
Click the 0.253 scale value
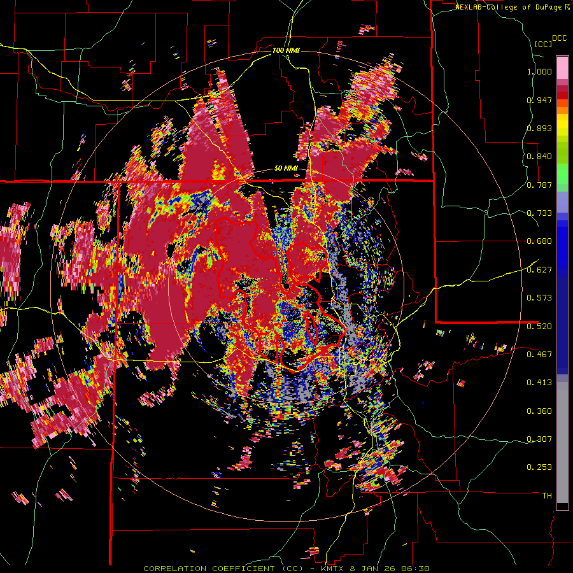tap(539, 467)
